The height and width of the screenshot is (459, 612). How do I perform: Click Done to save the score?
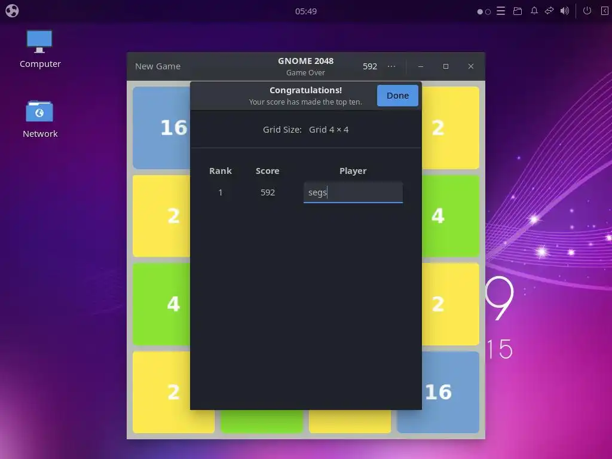(397, 96)
